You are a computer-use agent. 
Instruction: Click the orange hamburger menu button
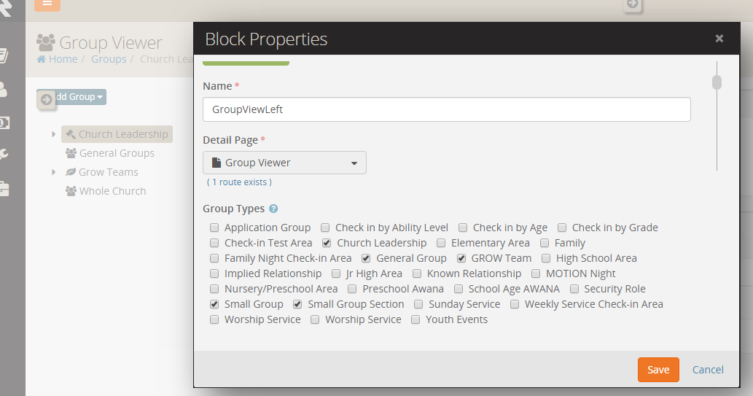click(47, 4)
